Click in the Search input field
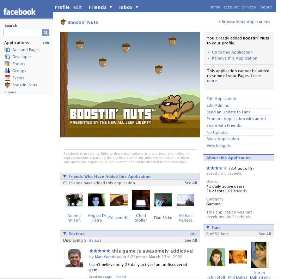Screen dimensions: 281x279 (23, 33)
